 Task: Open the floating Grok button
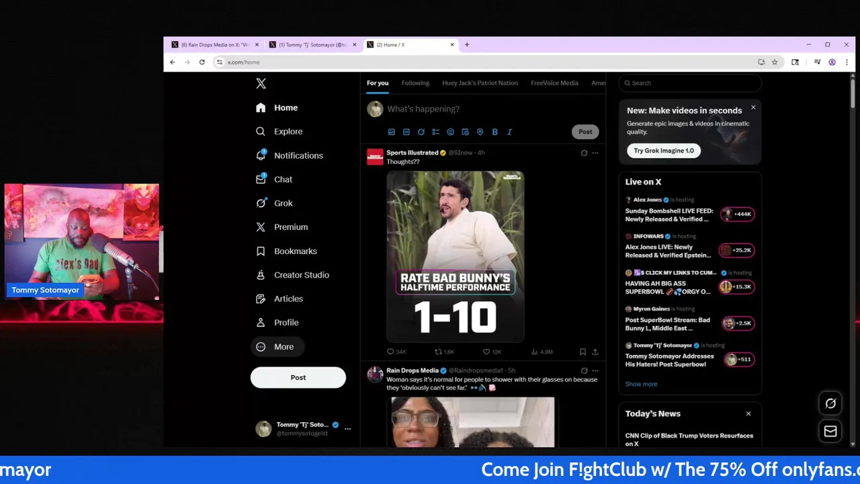coord(830,403)
